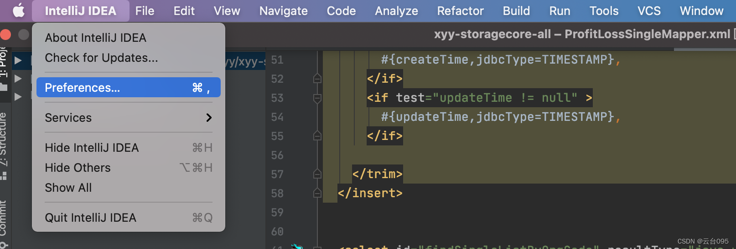This screenshot has height=249, width=736.
Task: Click line number 56 in gutter
Action: tap(277, 155)
